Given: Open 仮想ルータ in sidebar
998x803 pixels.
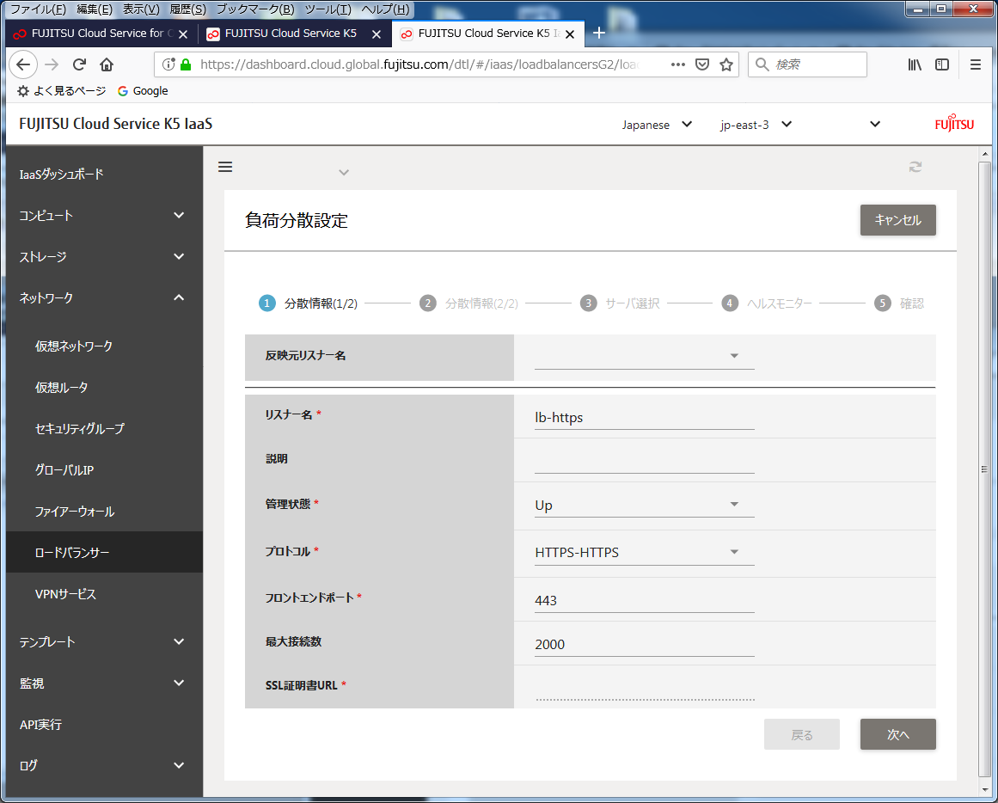Looking at the screenshot, I should point(62,387).
